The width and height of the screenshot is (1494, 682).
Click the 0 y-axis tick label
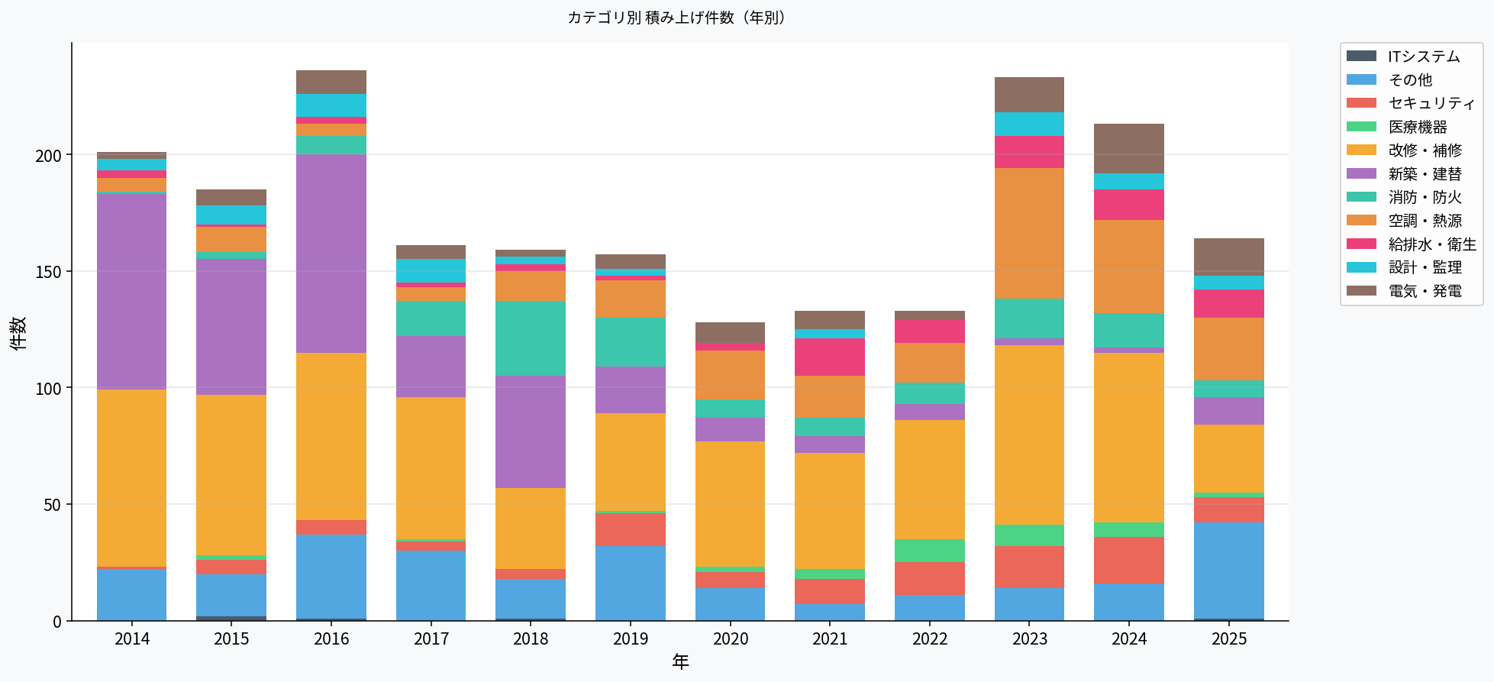pos(57,622)
